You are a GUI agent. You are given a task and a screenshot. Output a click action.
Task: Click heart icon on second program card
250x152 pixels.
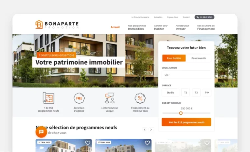[147, 143]
